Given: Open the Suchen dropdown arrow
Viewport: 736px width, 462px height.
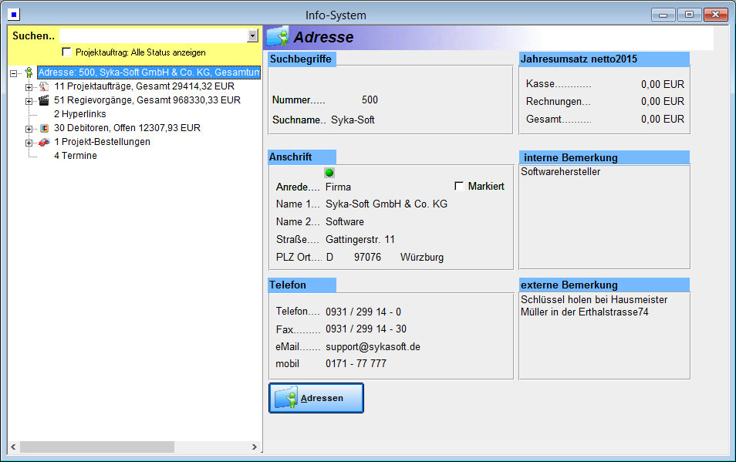Looking at the screenshot, I should (x=252, y=36).
